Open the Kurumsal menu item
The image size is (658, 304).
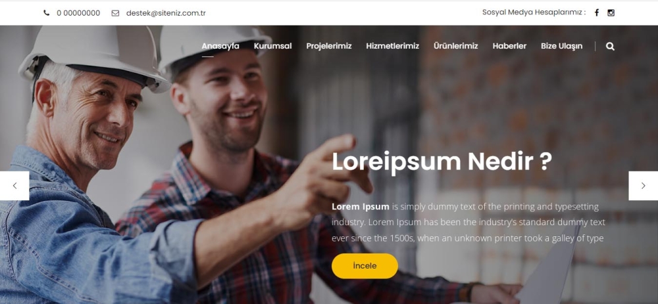click(273, 46)
